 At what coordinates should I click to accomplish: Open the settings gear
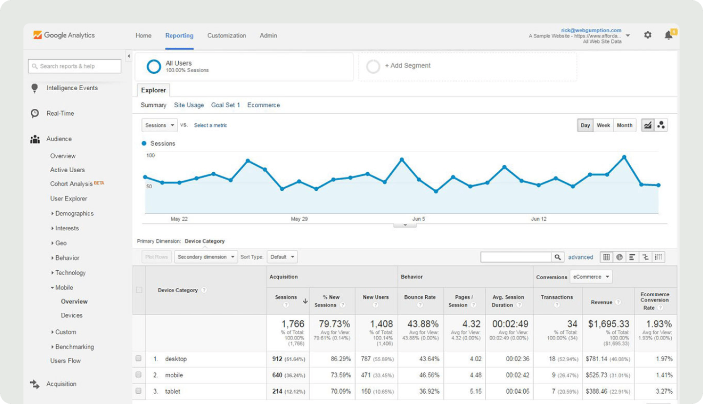coord(647,35)
